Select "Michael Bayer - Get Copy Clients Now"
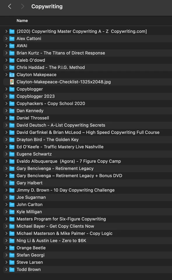 (x=55, y=226)
